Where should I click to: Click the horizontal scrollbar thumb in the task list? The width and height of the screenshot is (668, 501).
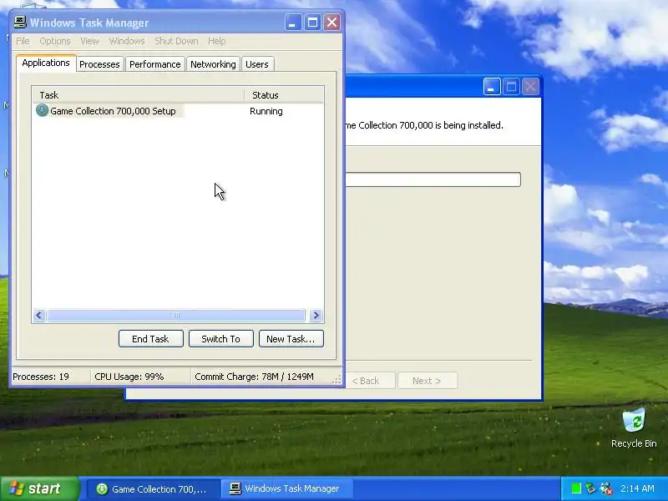coord(176,316)
